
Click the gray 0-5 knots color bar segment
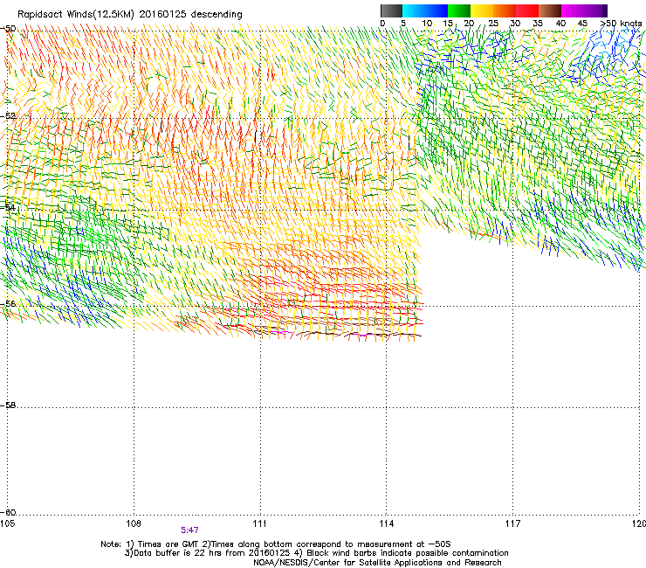coord(391,10)
